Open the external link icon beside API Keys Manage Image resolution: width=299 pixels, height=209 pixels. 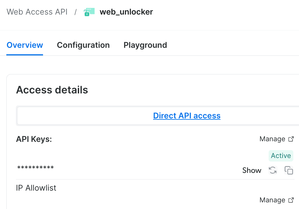tap(291, 139)
